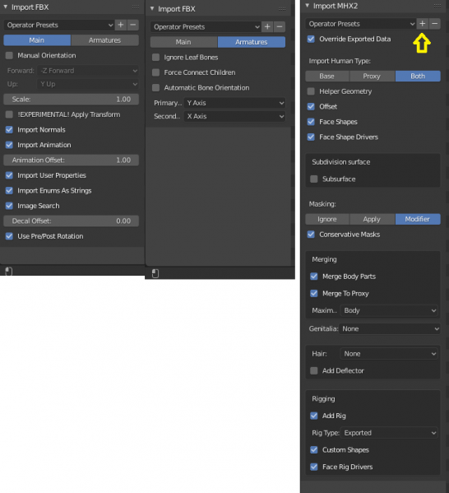Open Primary bone axis dropdown

tap(234, 103)
